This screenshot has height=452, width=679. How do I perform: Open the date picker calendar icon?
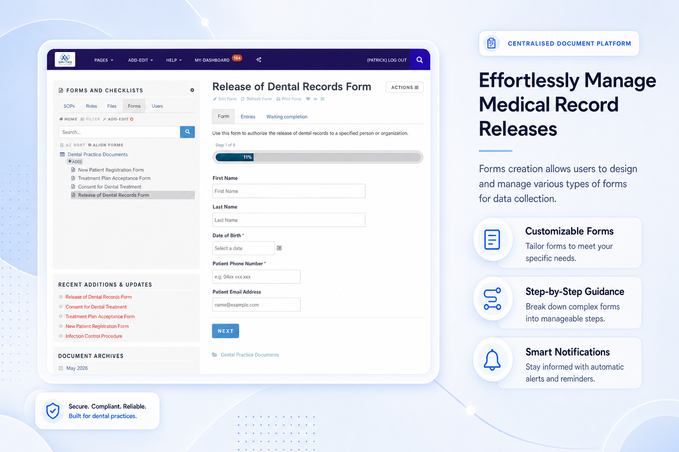[x=279, y=248]
